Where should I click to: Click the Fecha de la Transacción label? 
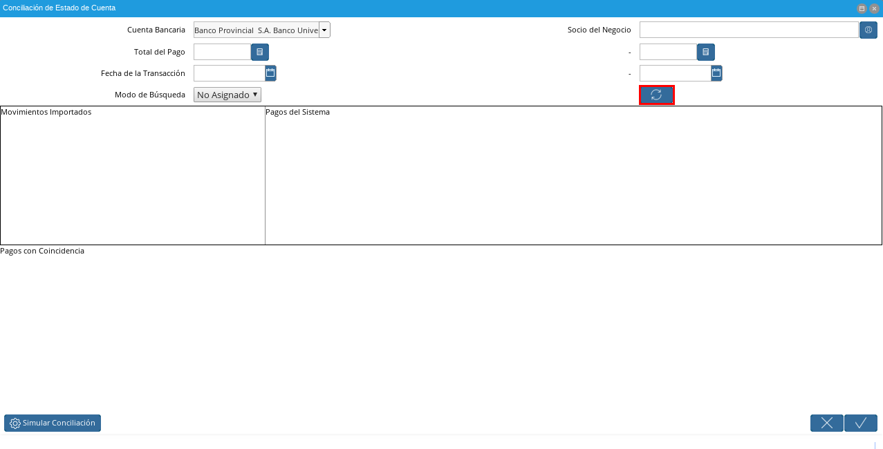point(143,73)
